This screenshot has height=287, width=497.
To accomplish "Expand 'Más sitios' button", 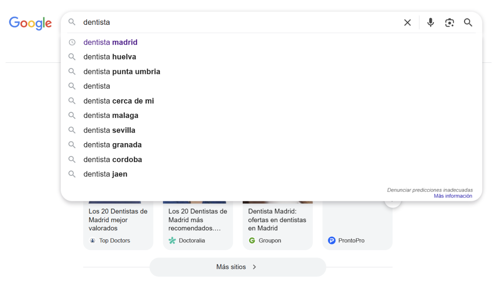I will (237, 267).
